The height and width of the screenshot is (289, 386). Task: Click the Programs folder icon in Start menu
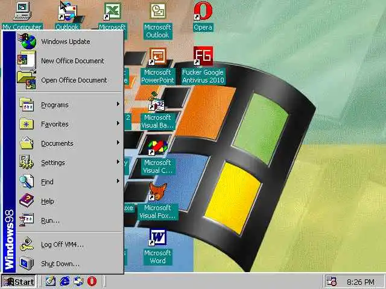(x=27, y=105)
